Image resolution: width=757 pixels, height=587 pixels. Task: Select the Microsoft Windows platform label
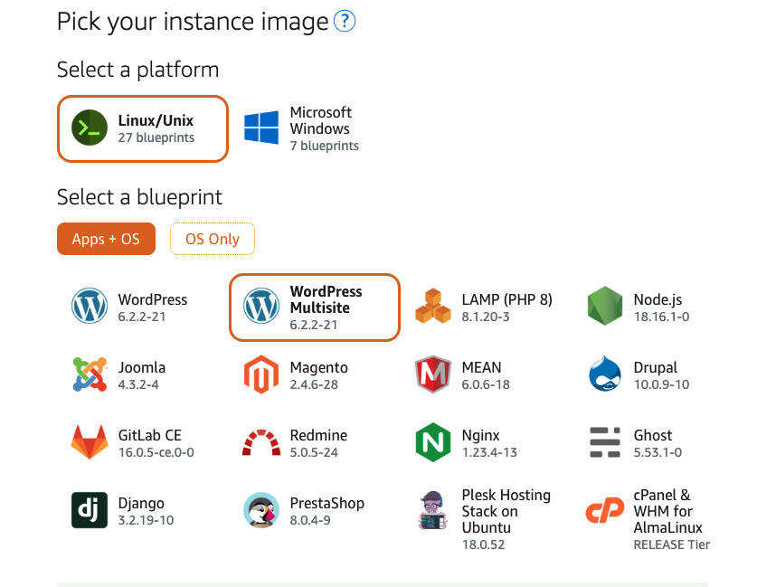320,120
